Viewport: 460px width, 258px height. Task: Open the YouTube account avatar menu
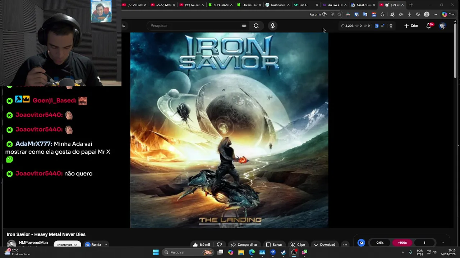[x=442, y=26]
